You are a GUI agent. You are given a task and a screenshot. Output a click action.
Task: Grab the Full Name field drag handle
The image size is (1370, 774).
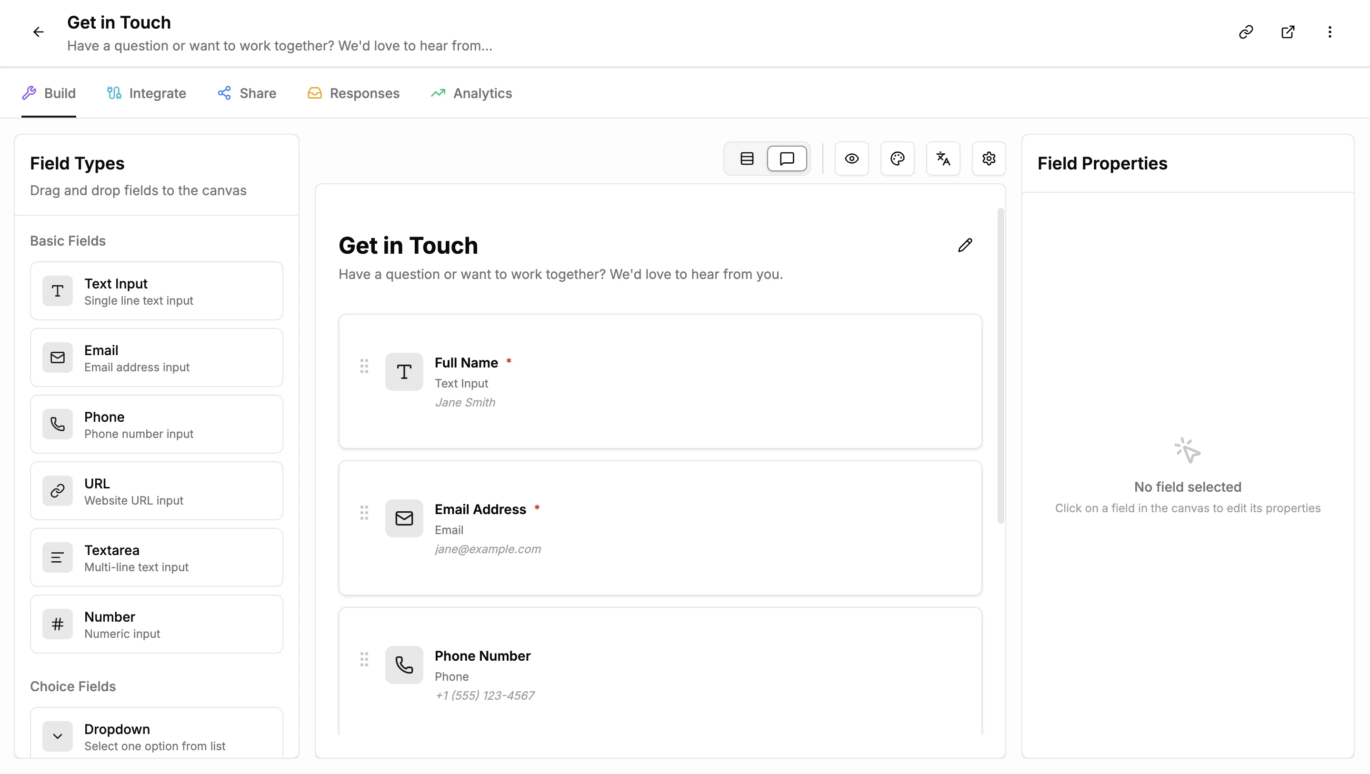tap(364, 366)
